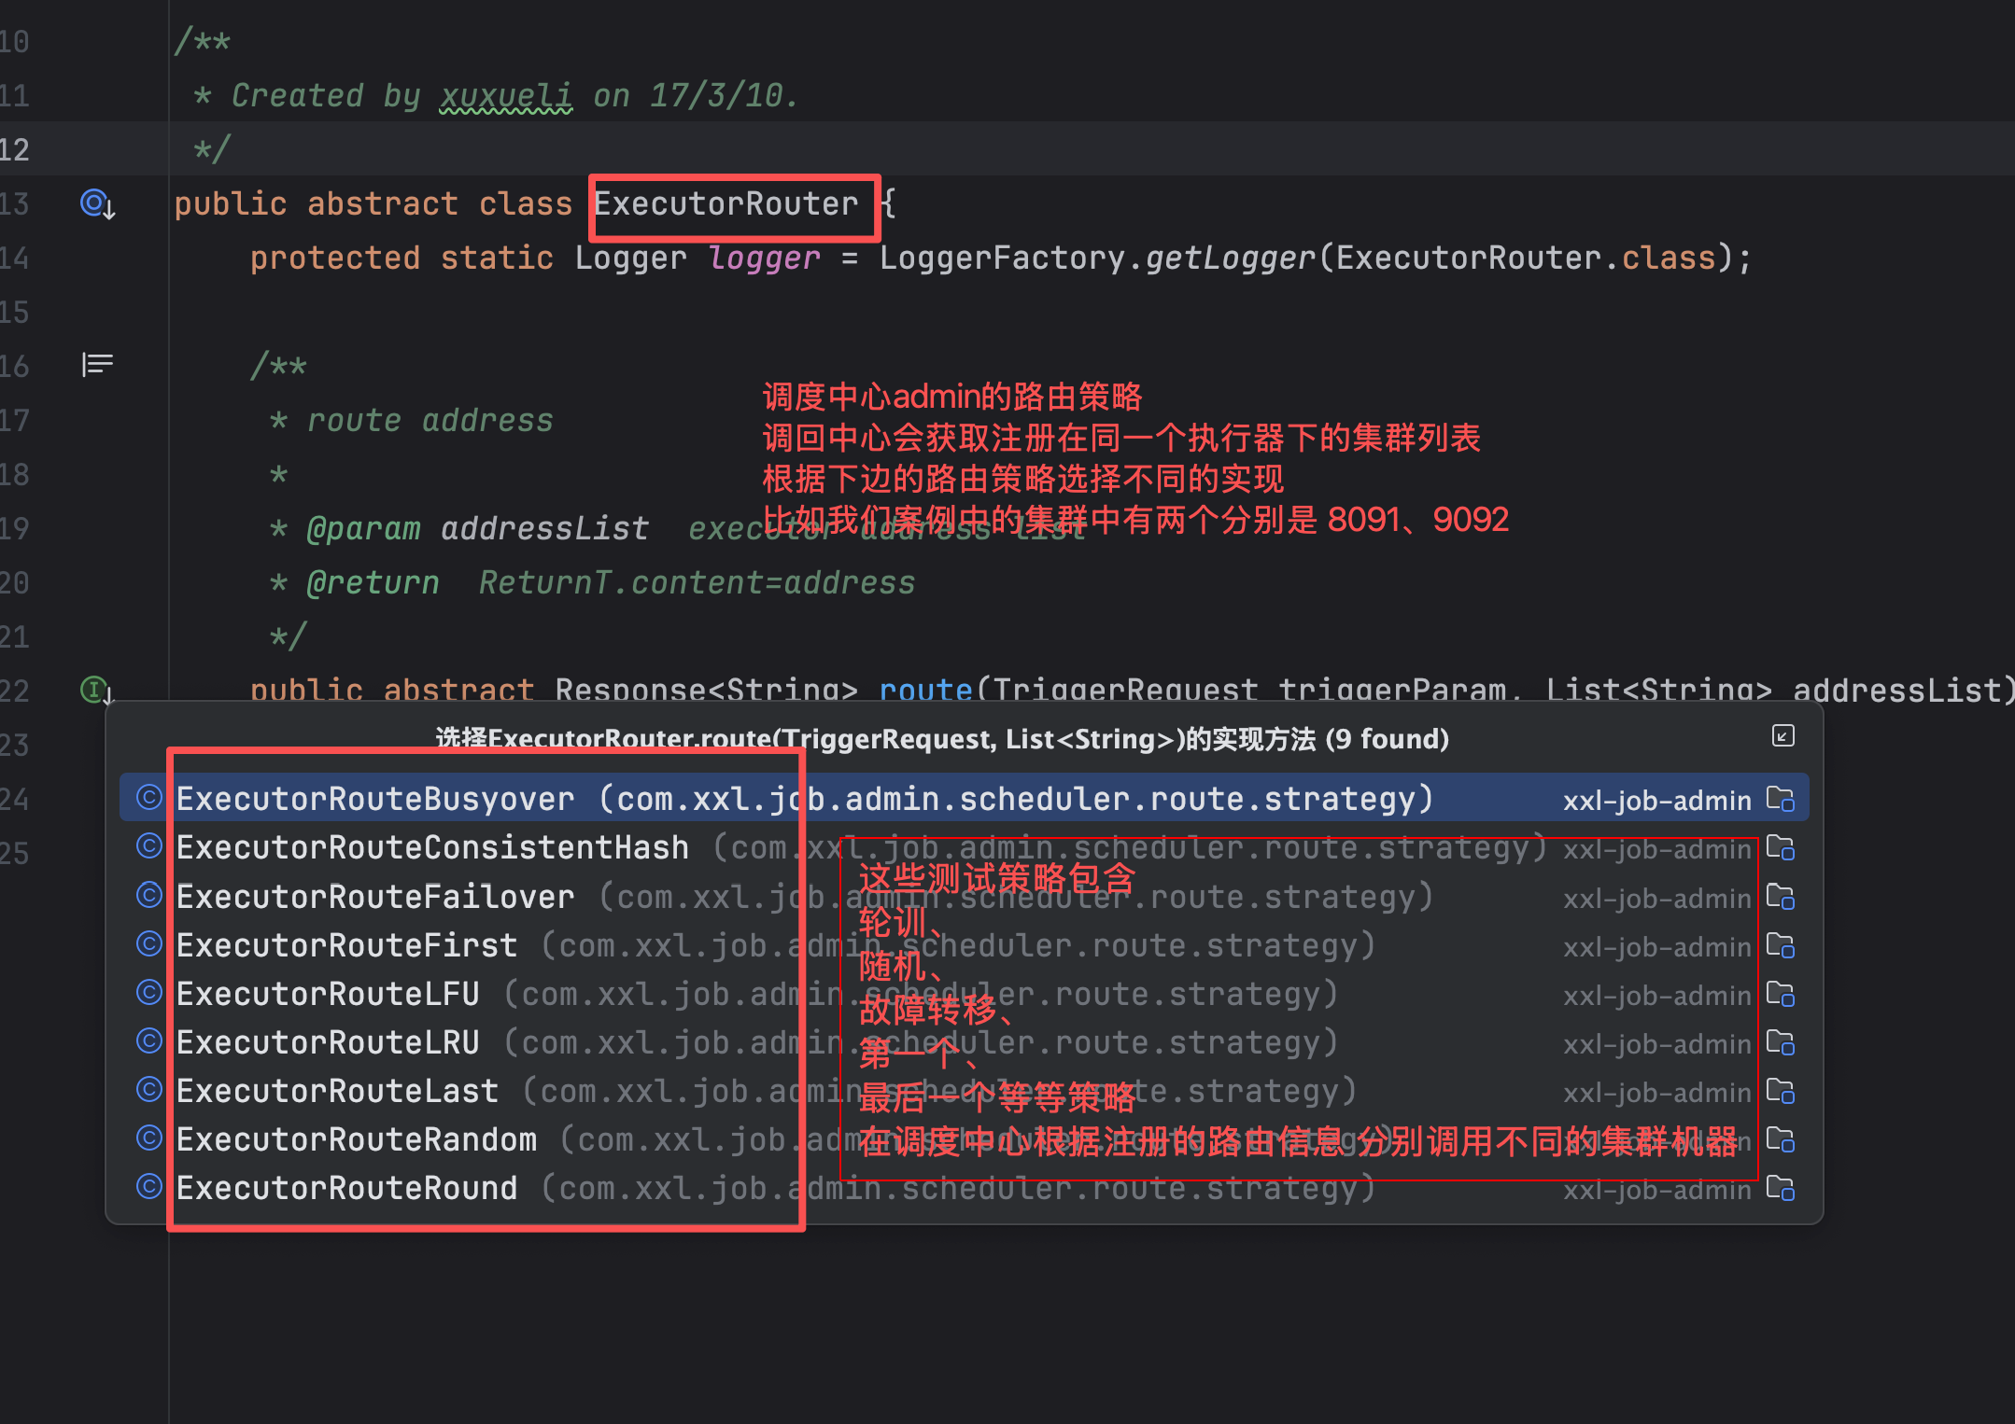Click class icon beside ExecutorRouteRound
Image resolution: width=2015 pixels, height=1424 pixels.
point(149,1187)
